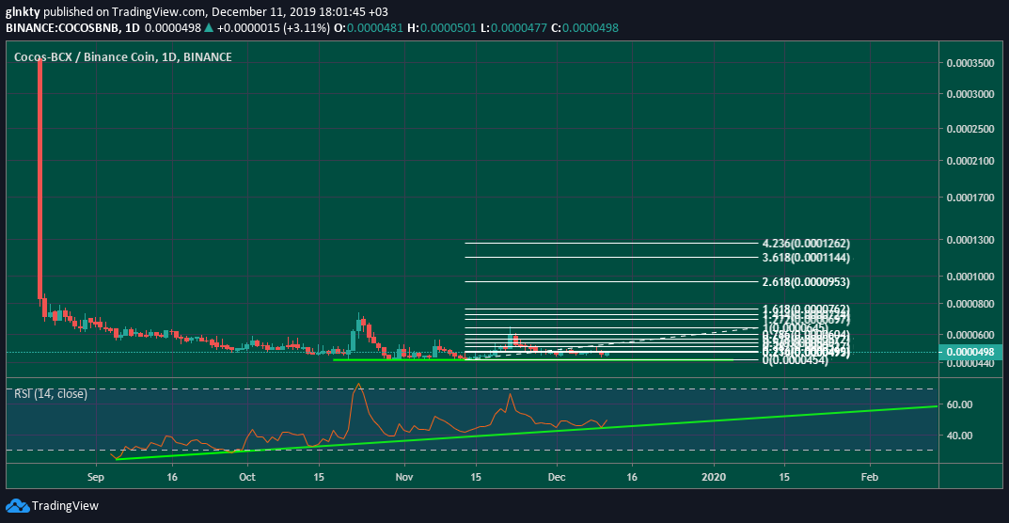1009x523 pixels.
Task: Click the close price value C:0.0000498
Action: coord(585,27)
